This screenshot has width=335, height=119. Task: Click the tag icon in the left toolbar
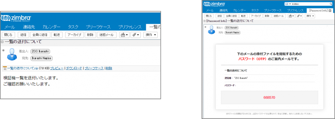[x=134, y=35]
